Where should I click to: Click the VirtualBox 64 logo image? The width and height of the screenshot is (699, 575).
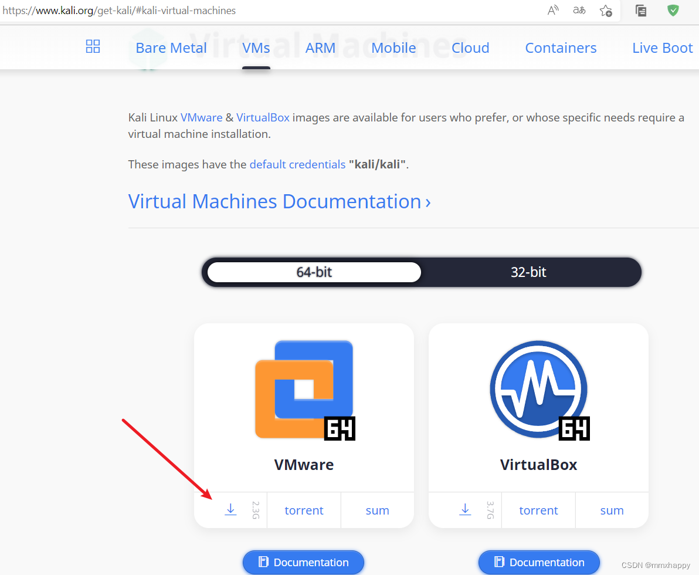(x=539, y=390)
